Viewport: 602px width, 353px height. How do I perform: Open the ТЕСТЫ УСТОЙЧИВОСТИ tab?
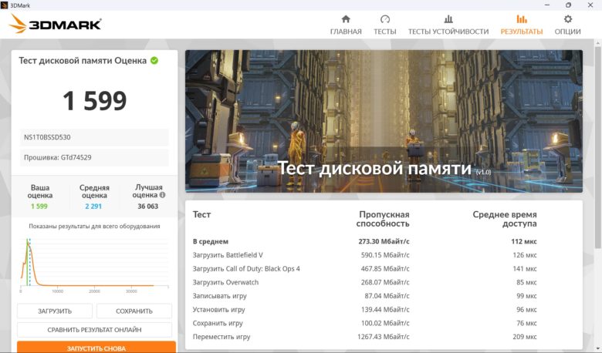coord(448,25)
